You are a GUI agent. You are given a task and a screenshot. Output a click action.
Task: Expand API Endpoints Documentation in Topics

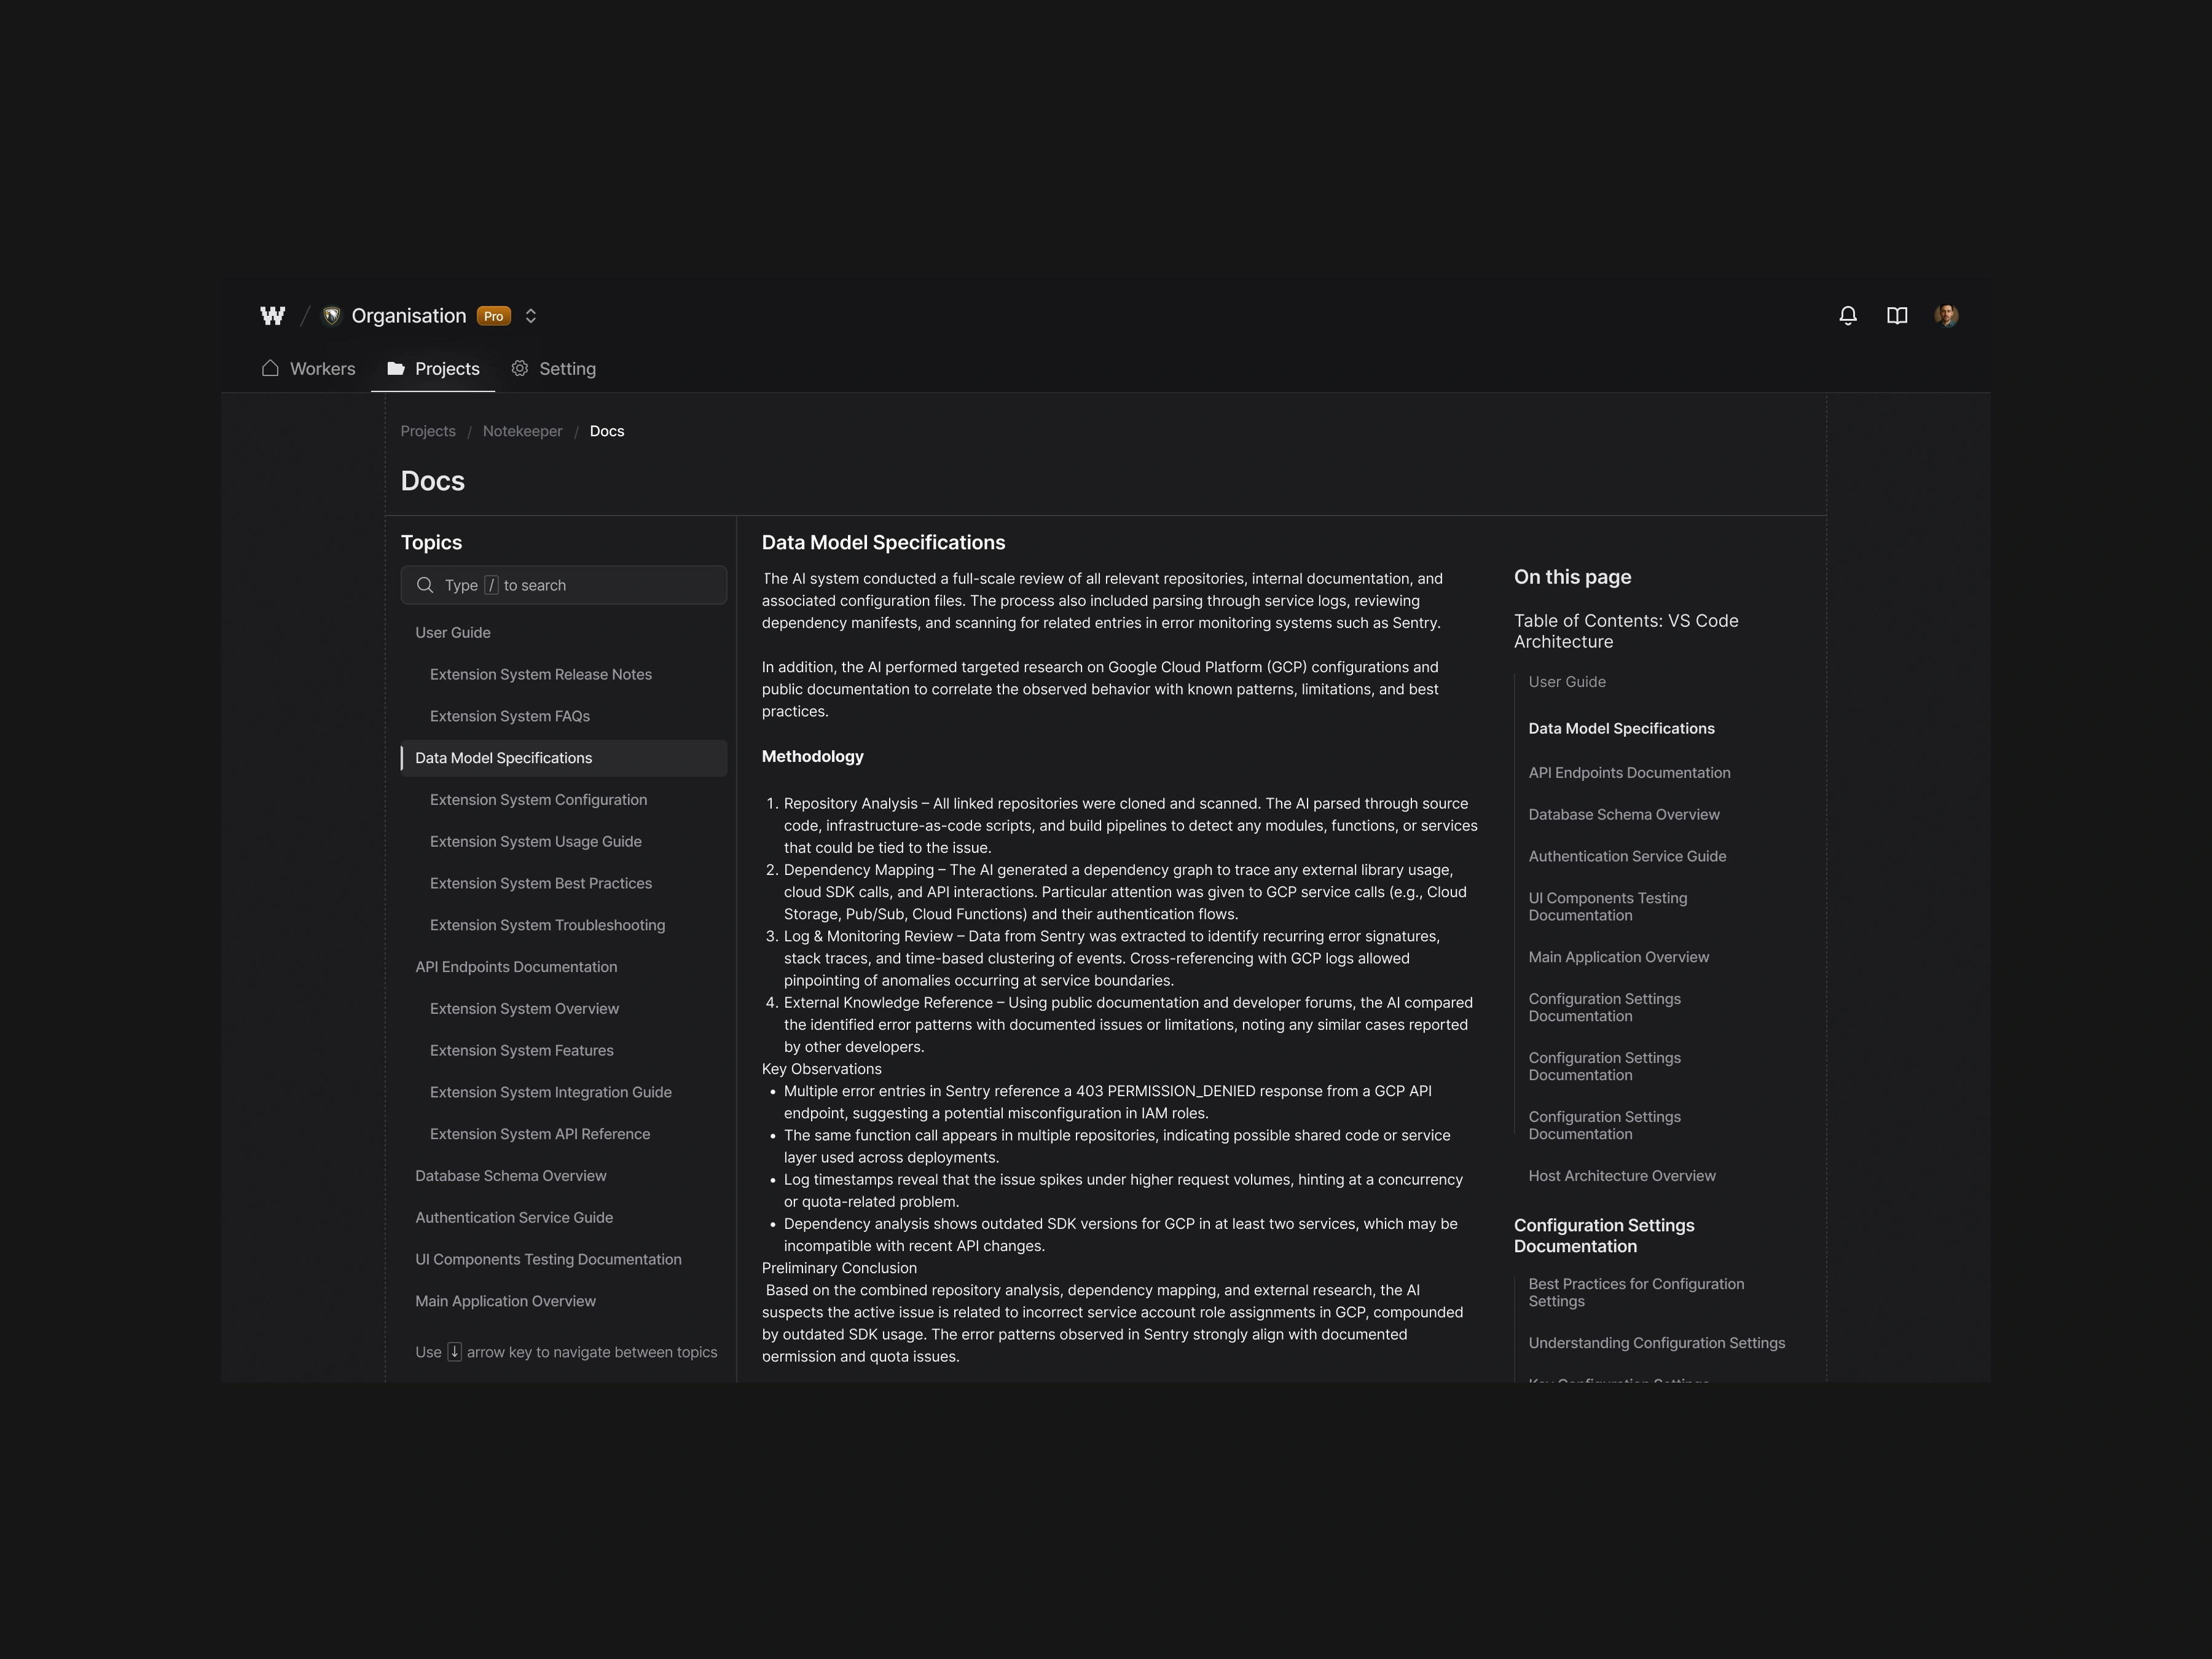[x=516, y=967]
